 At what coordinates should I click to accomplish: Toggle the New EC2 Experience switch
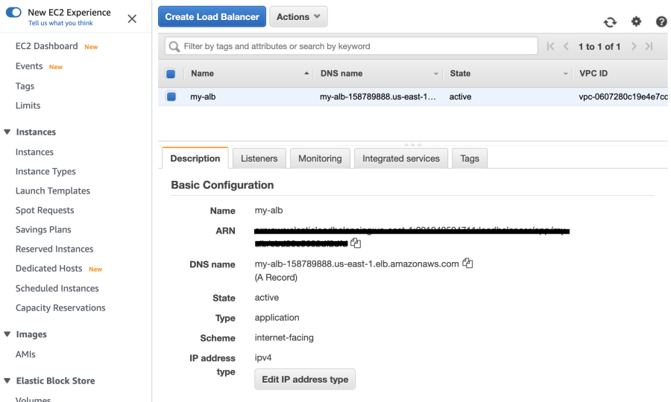(13, 12)
